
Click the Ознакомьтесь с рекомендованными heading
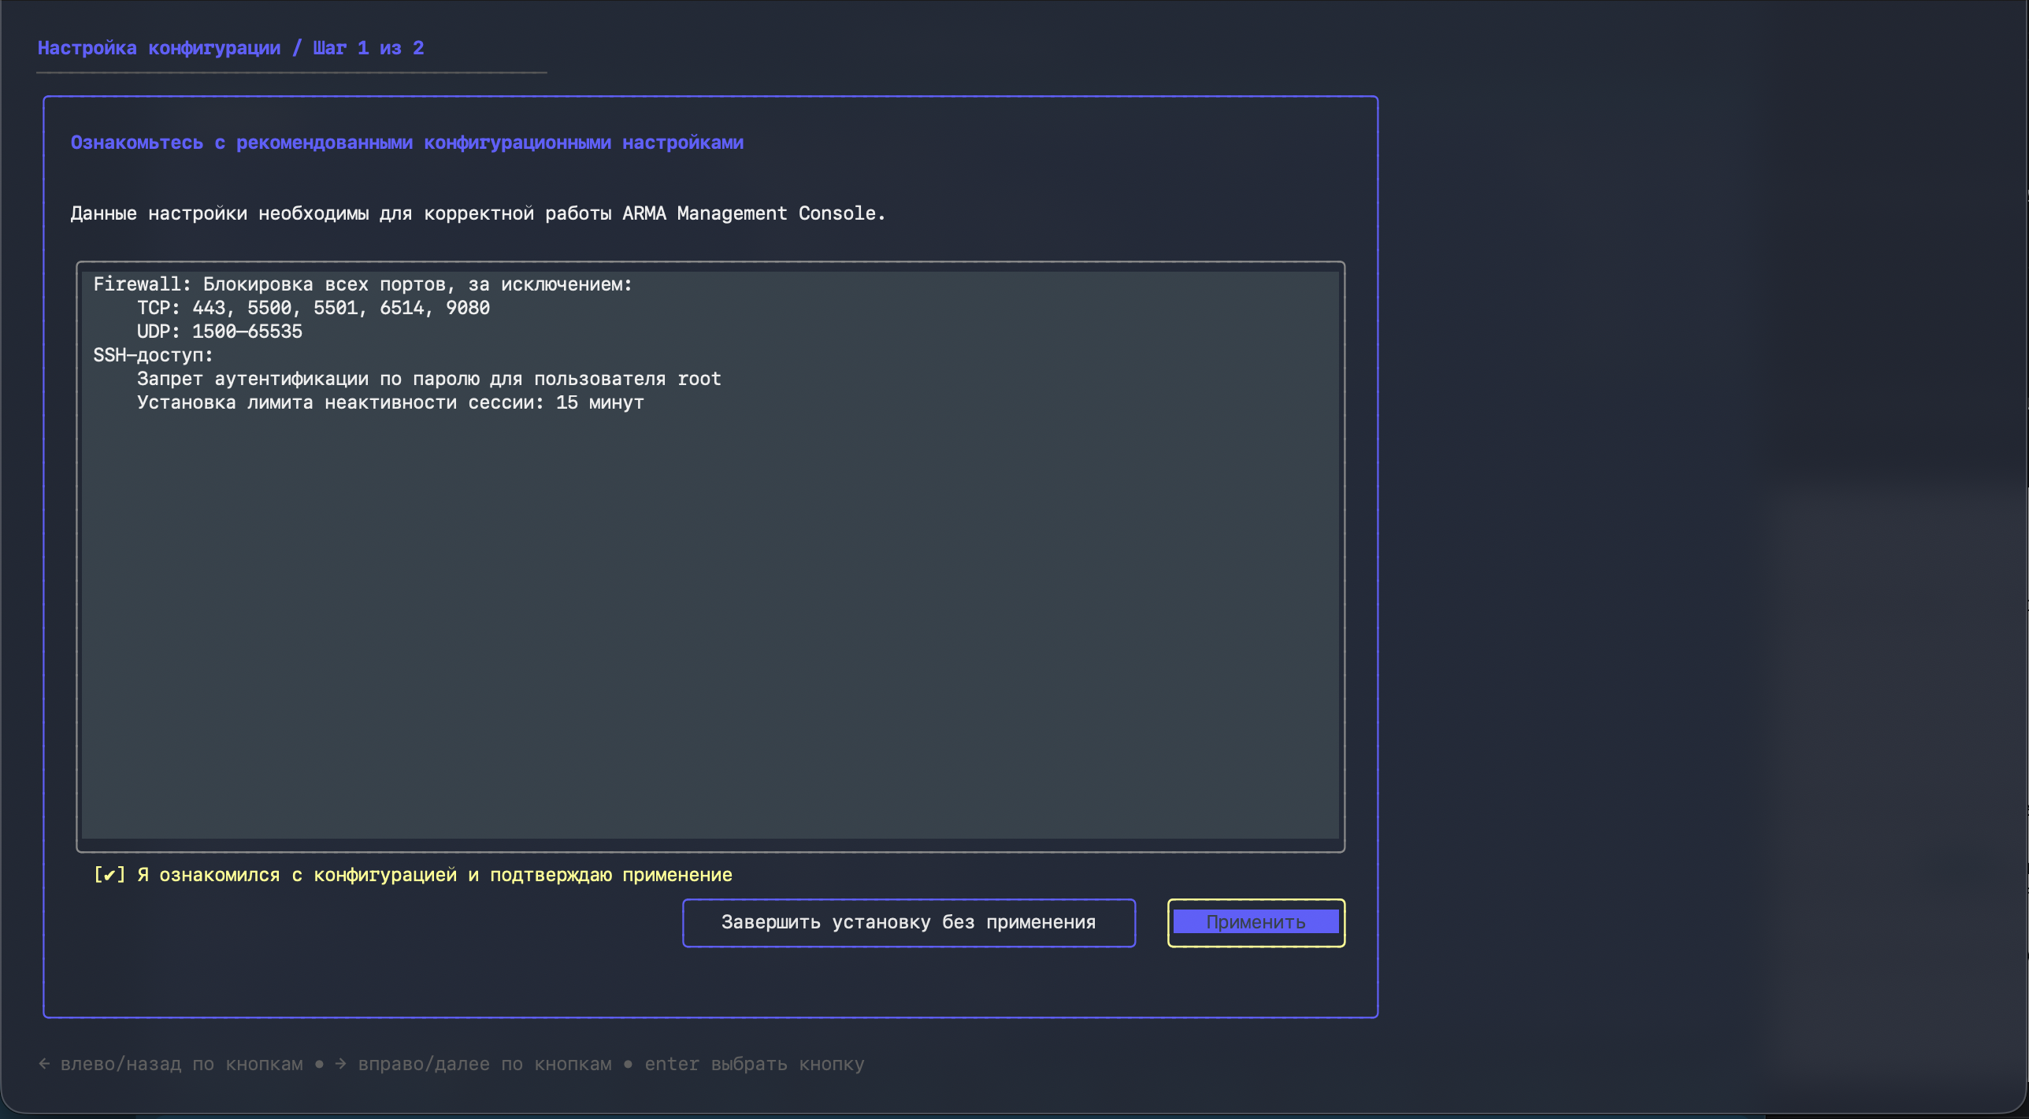click(407, 143)
